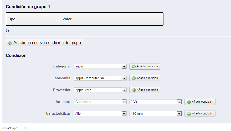This screenshot has height=131, width=231.
Task: Click the Características field label
Action: pyautogui.click(x=59, y=114)
